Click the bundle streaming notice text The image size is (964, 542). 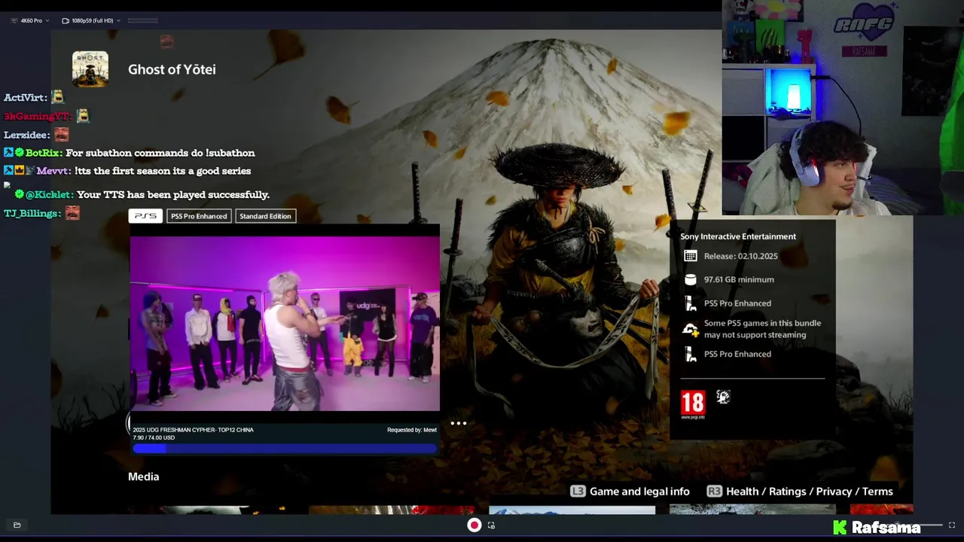[x=762, y=329]
